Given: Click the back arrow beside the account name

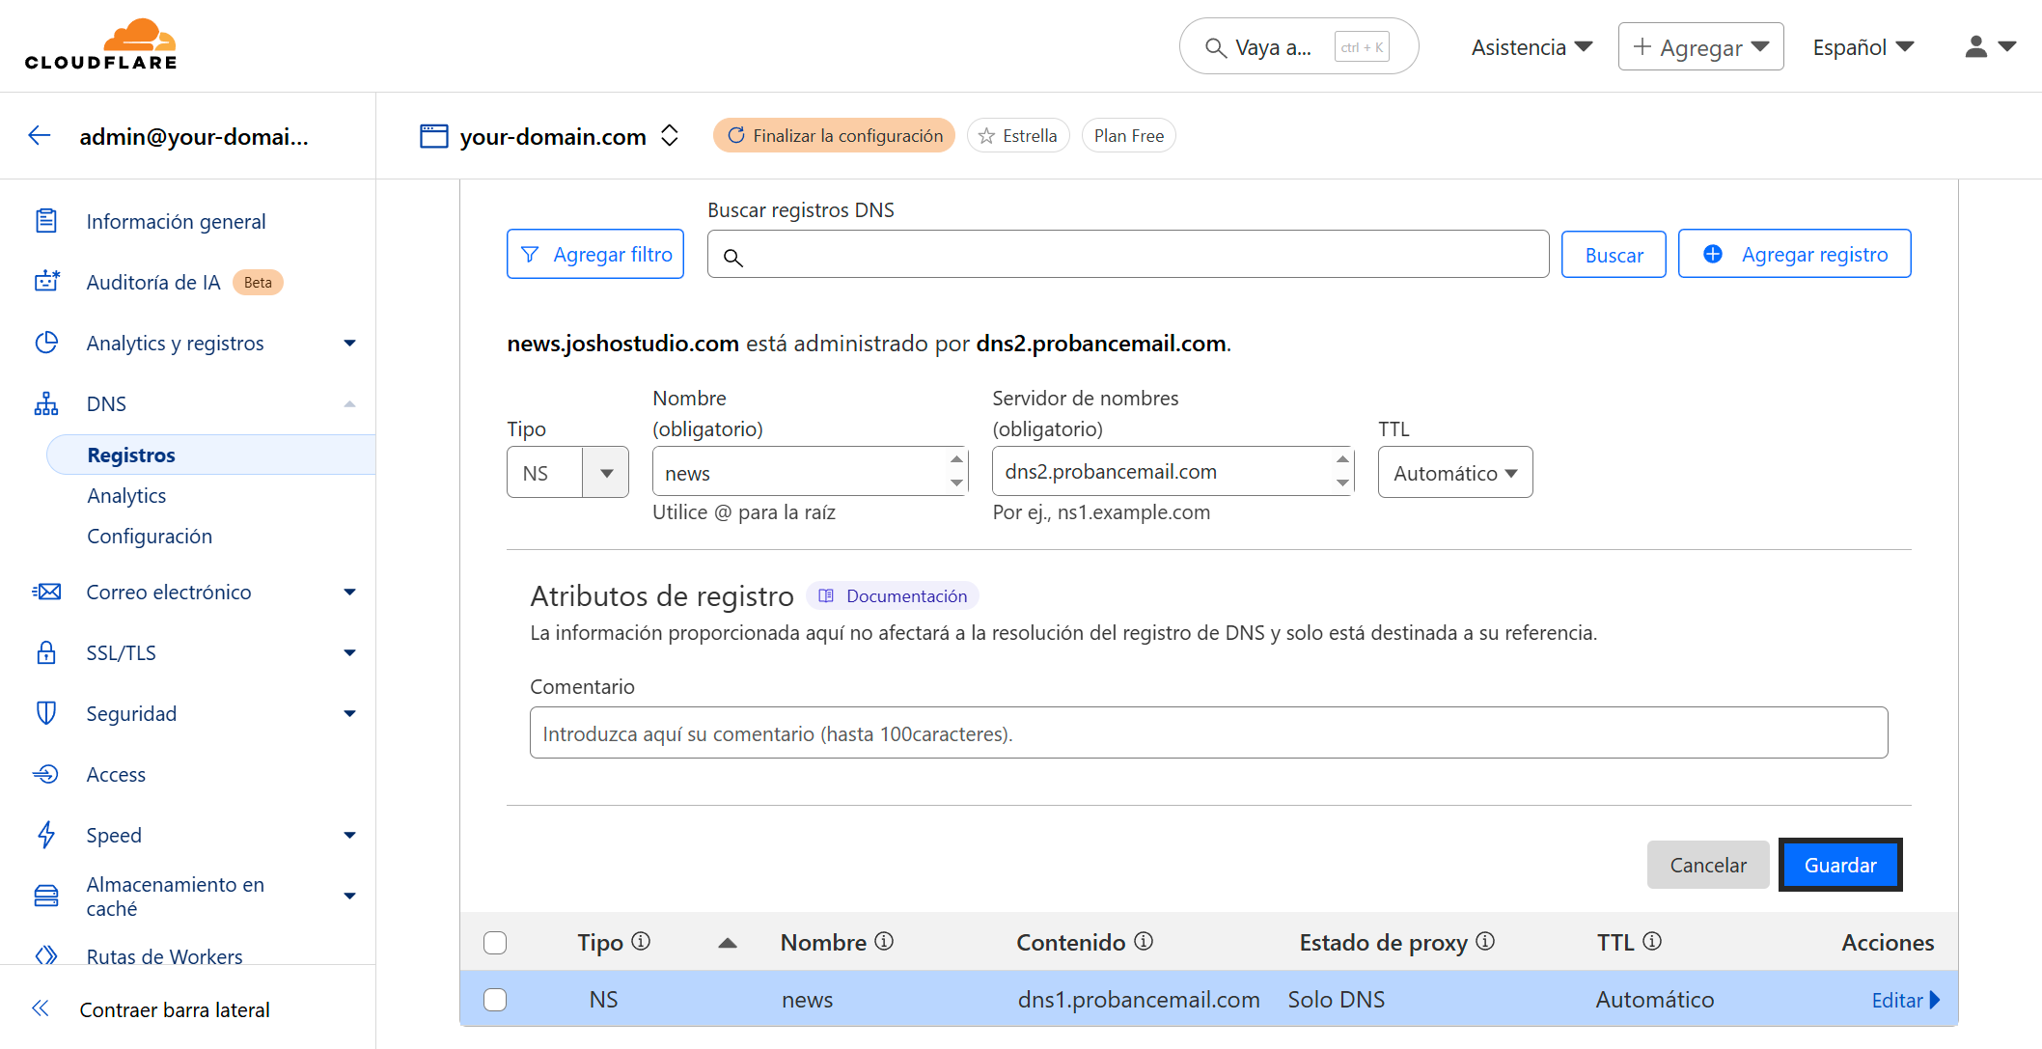Looking at the screenshot, I should (40, 136).
